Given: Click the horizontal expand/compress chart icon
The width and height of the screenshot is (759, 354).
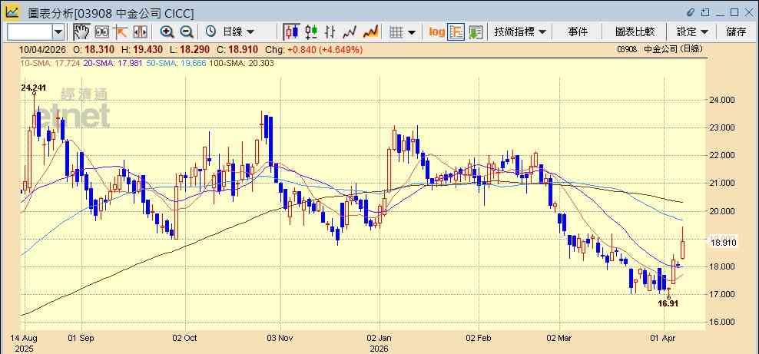Looking at the screenshot, I should [x=140, y=32].
